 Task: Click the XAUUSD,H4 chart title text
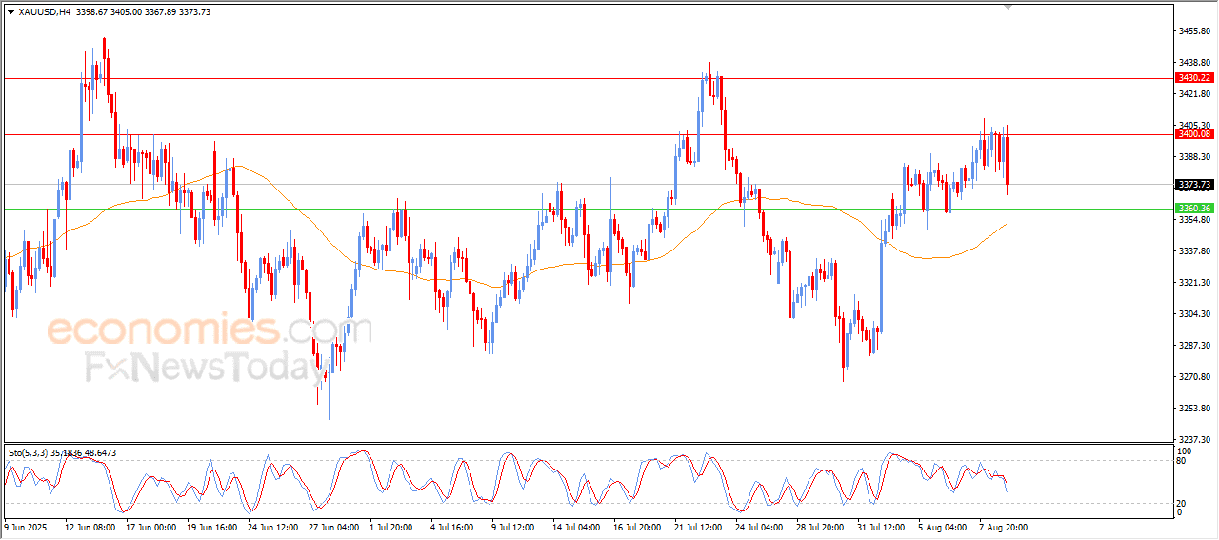click(45, 12)
